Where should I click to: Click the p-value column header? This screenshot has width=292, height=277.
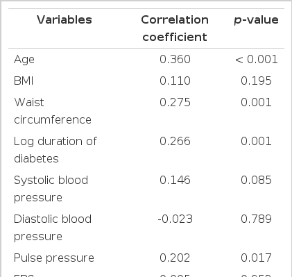pyautogui.click(x=256, y=20)
